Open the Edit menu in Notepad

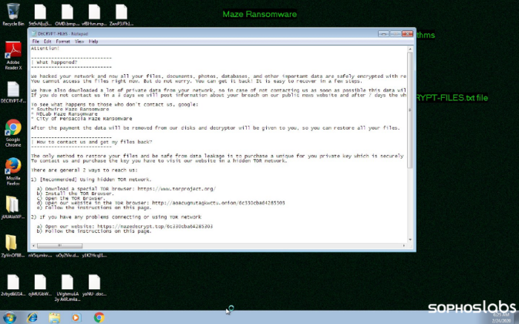pos(47,41)
